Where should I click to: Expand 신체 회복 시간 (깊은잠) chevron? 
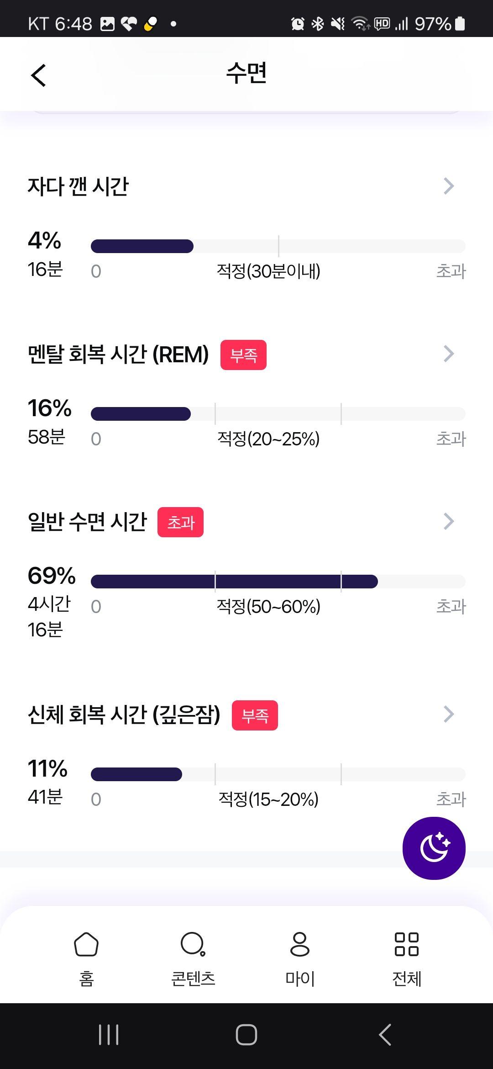(x=449, y=714)
